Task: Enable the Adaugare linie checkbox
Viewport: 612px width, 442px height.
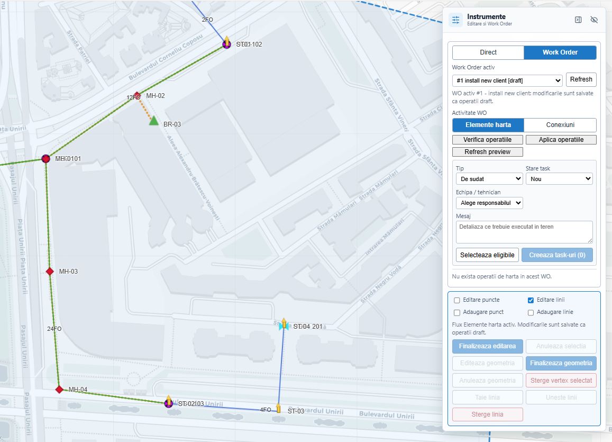Action: [531, 313]
